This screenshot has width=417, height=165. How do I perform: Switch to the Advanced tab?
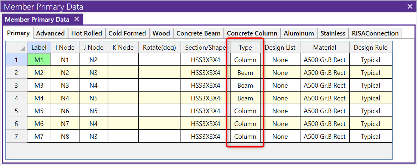tap(50, 33)
